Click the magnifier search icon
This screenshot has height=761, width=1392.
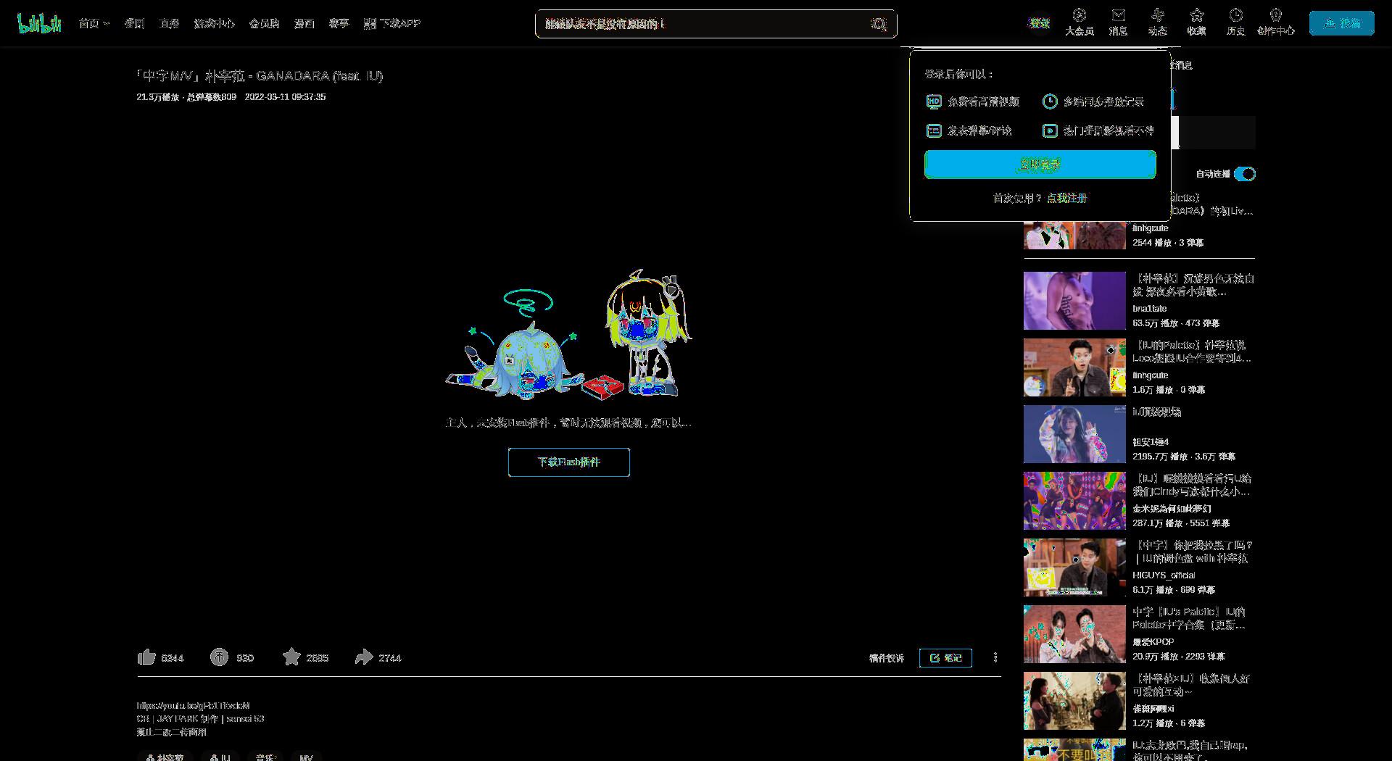click(879, 25)
